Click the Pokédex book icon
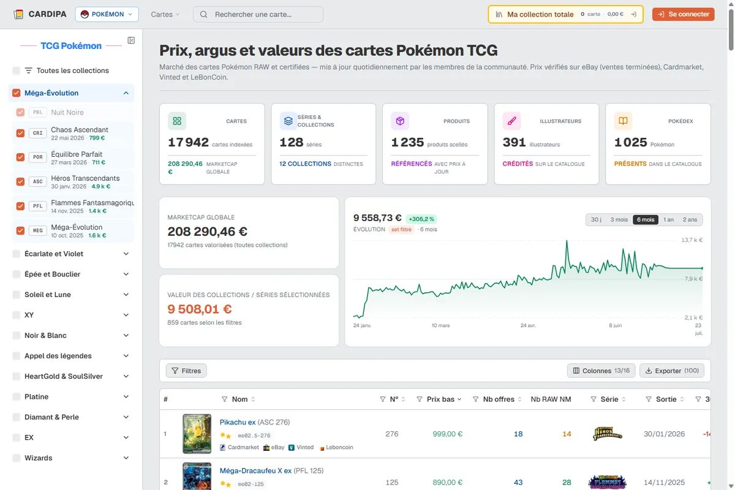The image size is (735, 490). coord(623,121)
